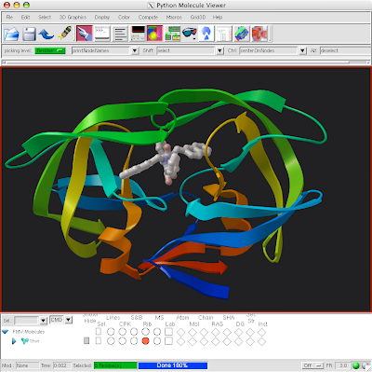
Task: Click the CMD button
Action: point(57,320)
